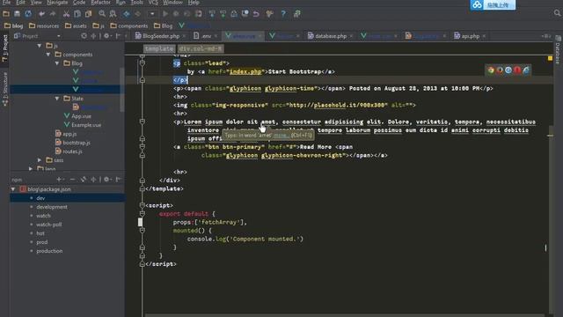Click the Debug bug toolbar icon
The image size is (563, 317).
(x=176, y=14)
